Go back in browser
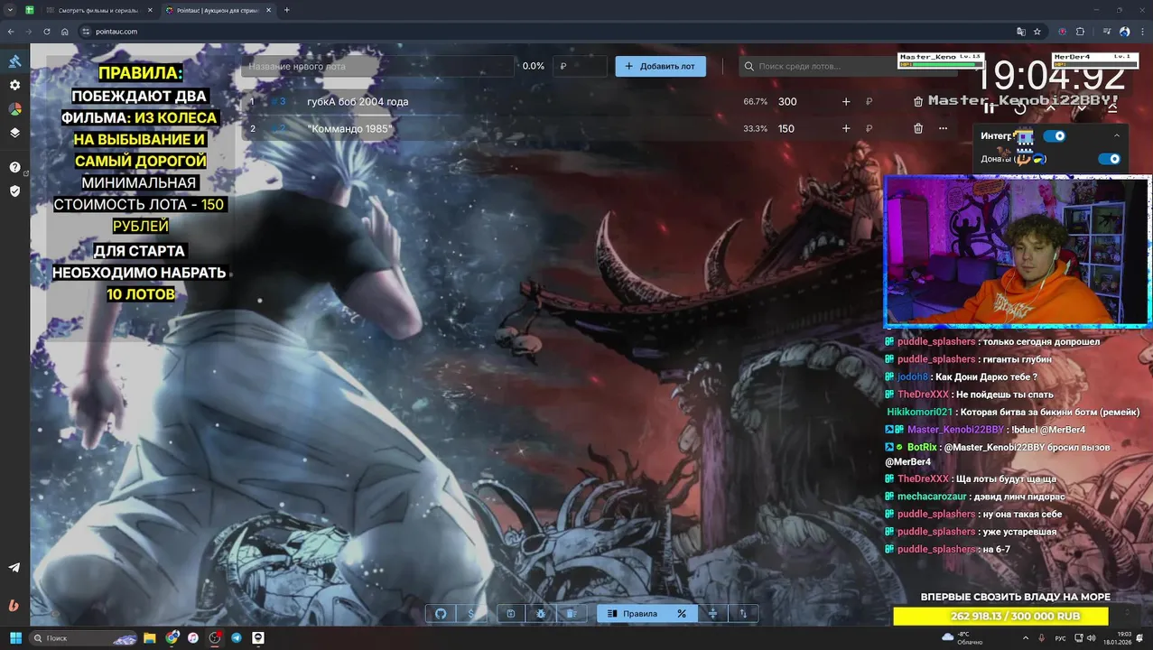Image resolution: width=1153 pixels, height=650 pixels. tap(11, 32)
